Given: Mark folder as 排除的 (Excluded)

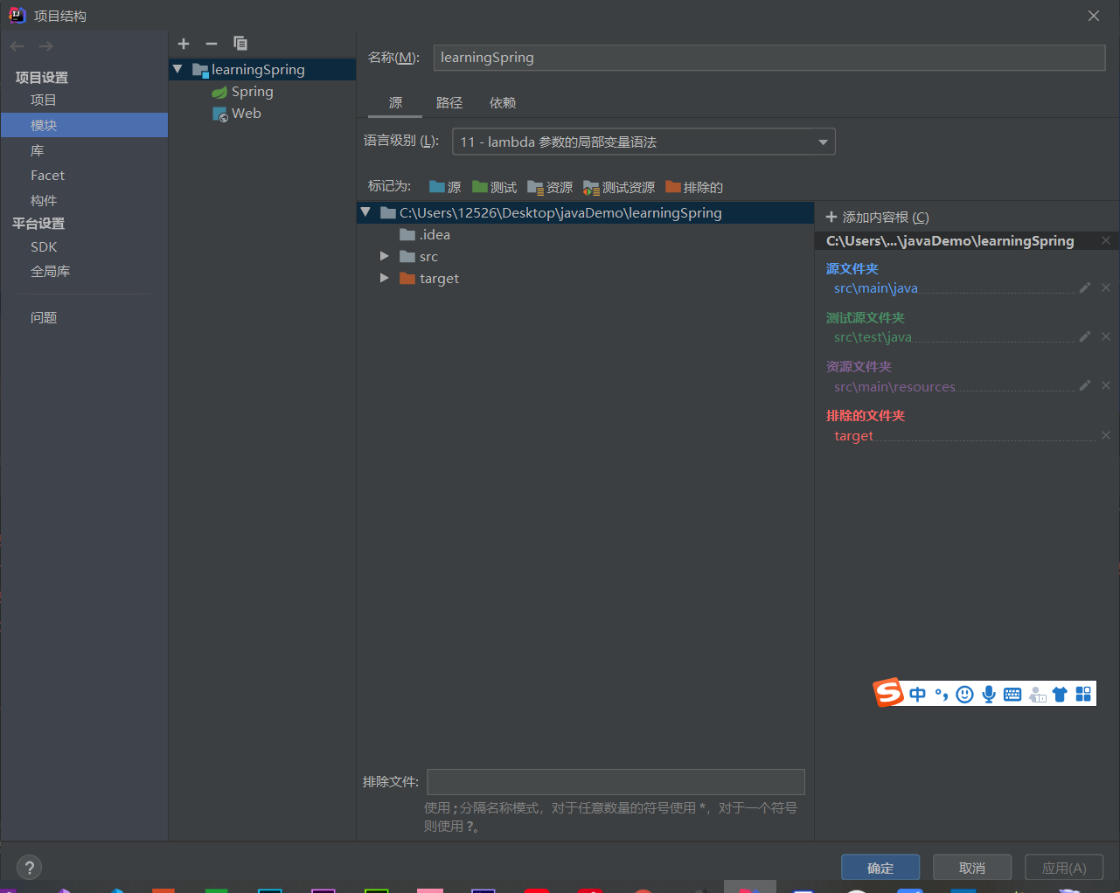Looking at the screenshot, I should pos(694,187).
